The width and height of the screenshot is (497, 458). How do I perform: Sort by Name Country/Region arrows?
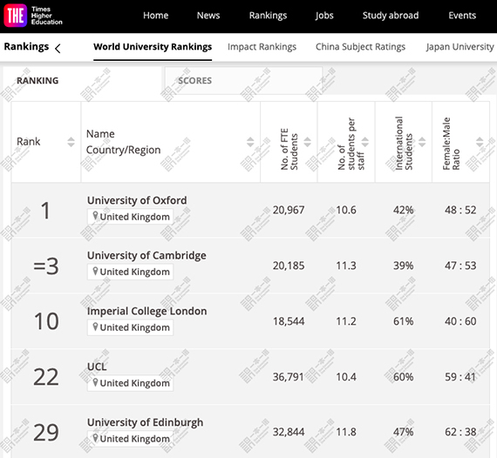pos(250,142)
